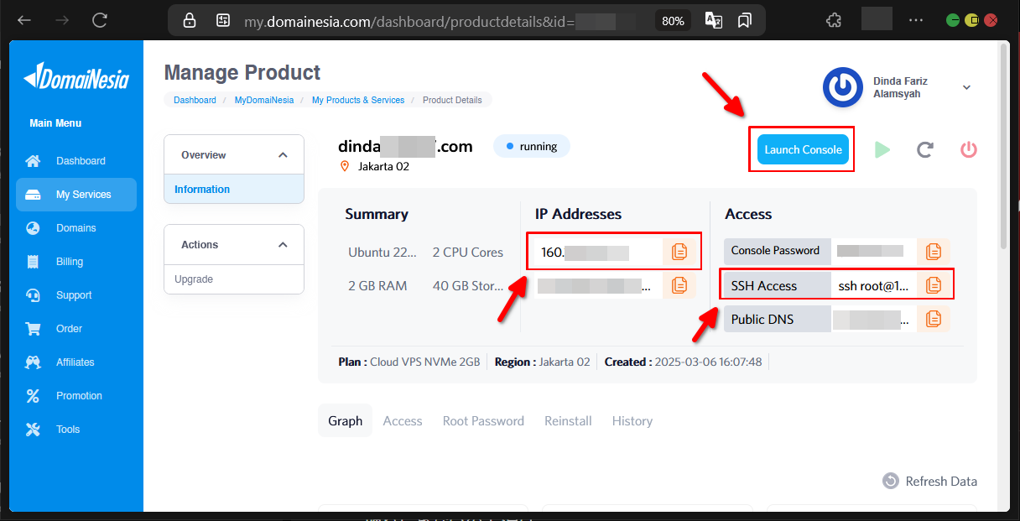Click My Products & Services breadcrumb
Screen dimensions: 1020x521
point(358,100)
